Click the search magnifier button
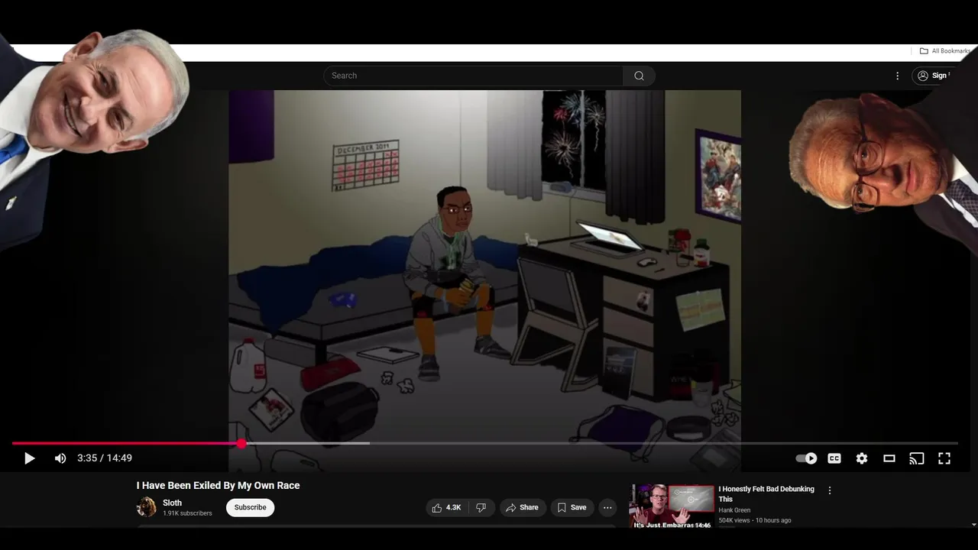Viewport: 978px width, 550px height. point(640,76)
